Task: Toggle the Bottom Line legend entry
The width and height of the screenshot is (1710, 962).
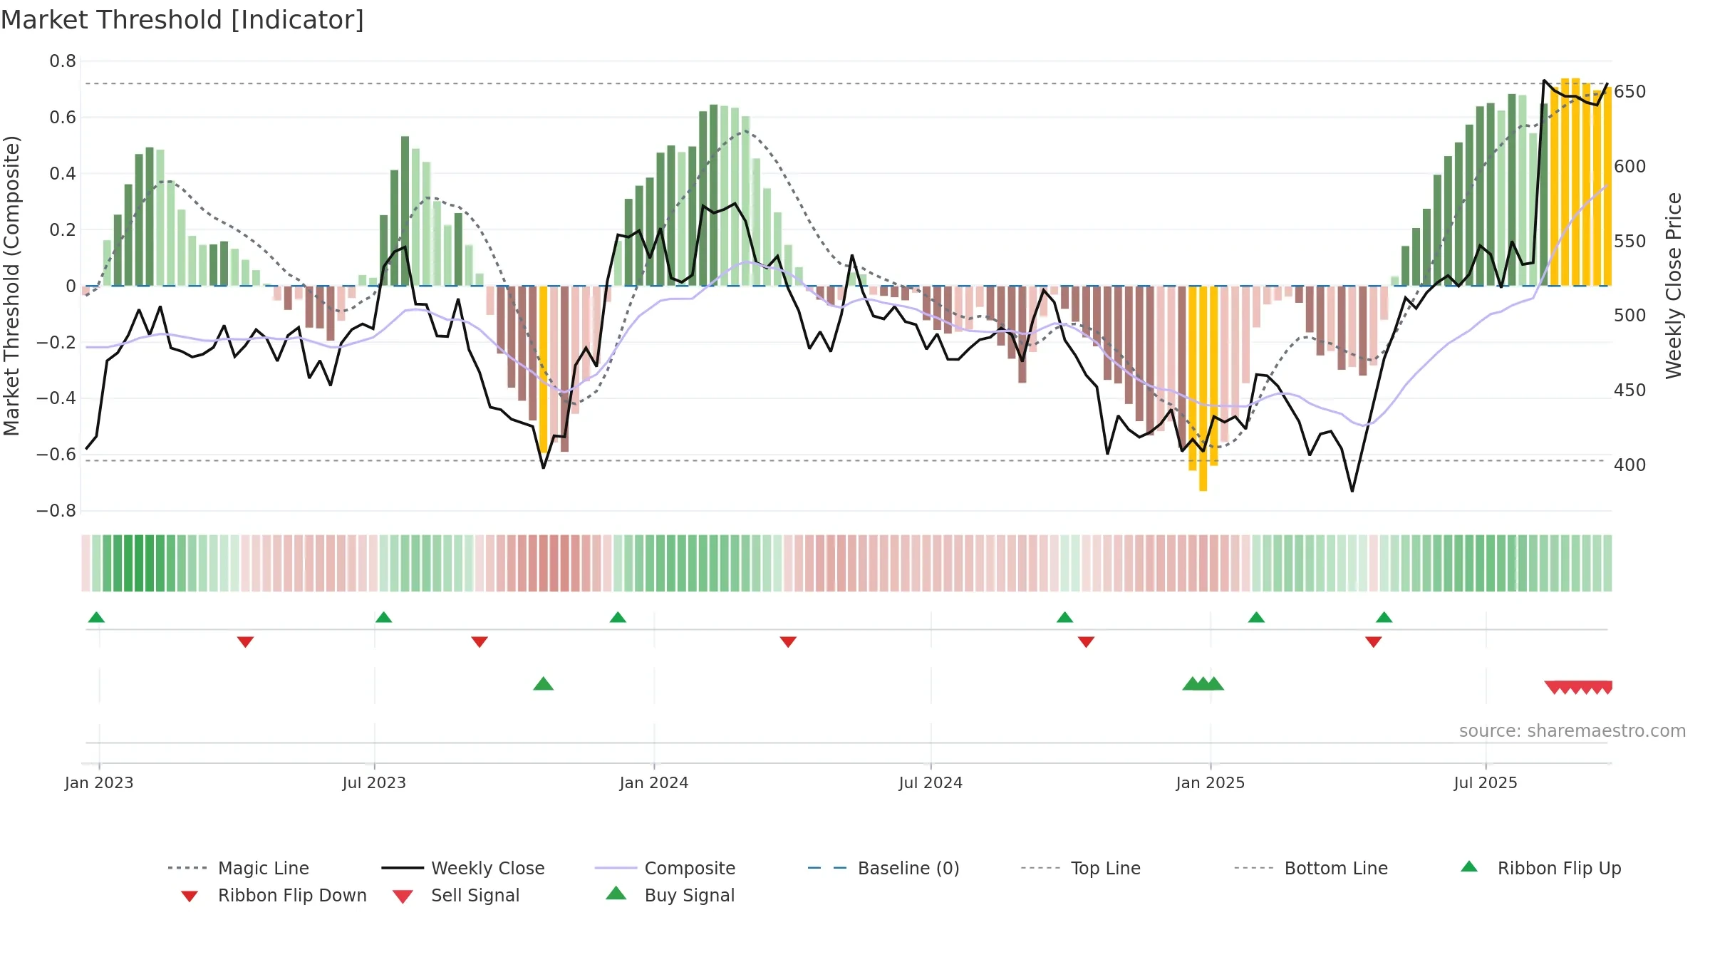Action: (1311, 868)
